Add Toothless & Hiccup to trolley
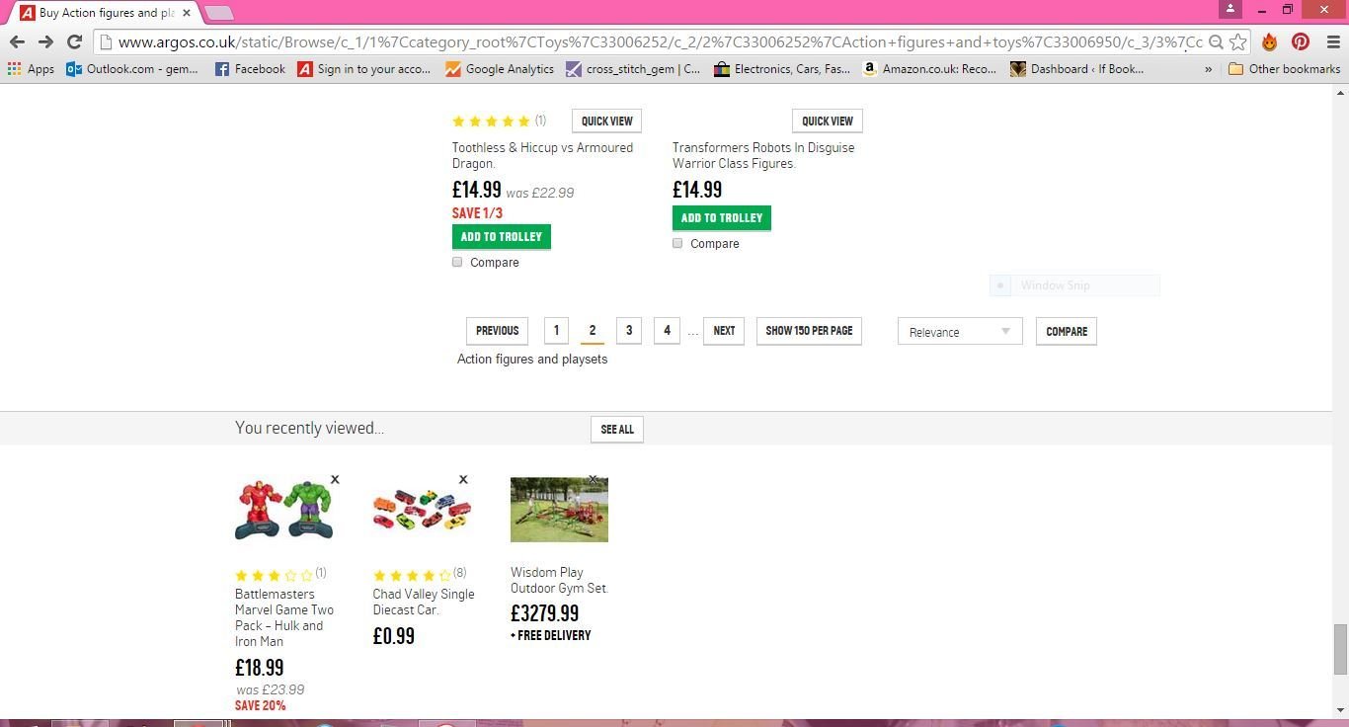Viewport: 1349px width, 727px height. coord(502,237)
